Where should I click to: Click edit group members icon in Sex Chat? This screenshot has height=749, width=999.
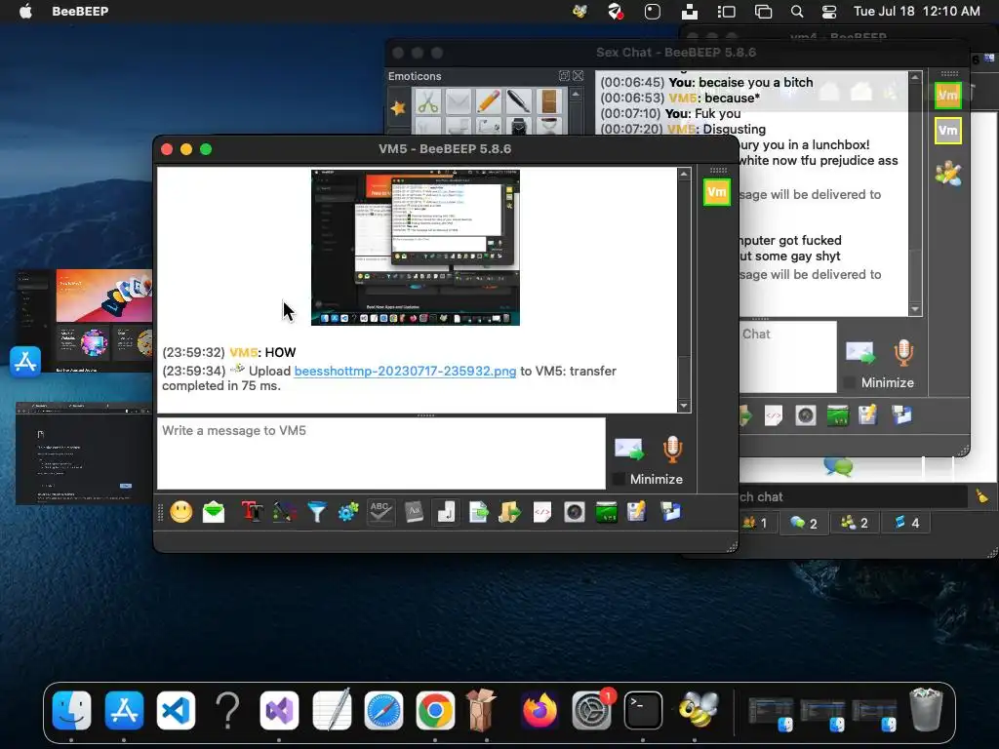[x=947, y=174]
